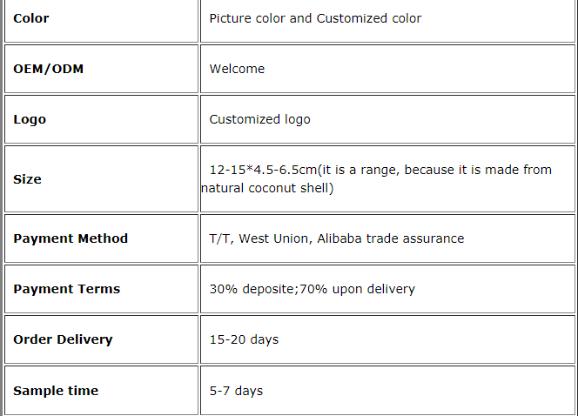
Task: Click the word 'range' in the Size row
Action: point(379,171)
